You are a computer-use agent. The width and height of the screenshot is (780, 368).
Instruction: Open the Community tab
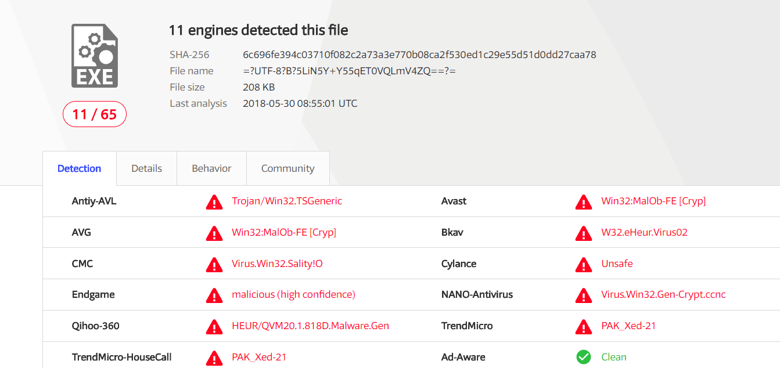click(287, 168)
